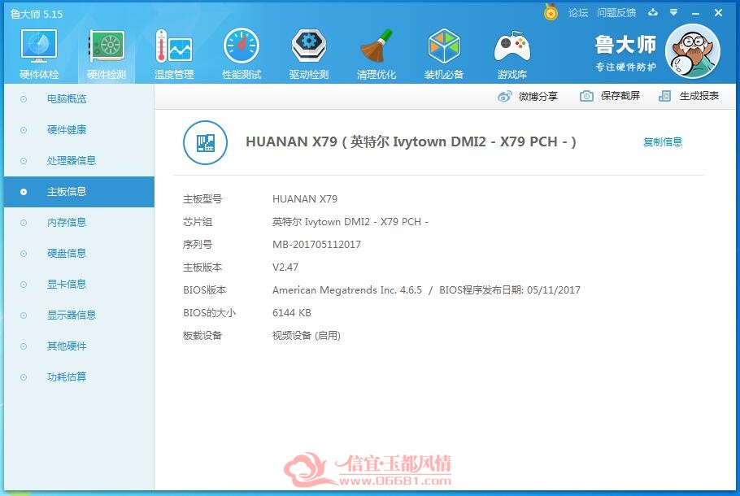Click 微博分享 share text
The height and width of the screenshot is (496, 740).
pos(538,96)
